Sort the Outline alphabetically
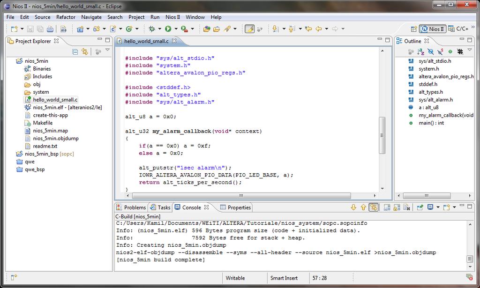Image resolution: width=480 pixels, height=288 pixels. click(421, 52)
